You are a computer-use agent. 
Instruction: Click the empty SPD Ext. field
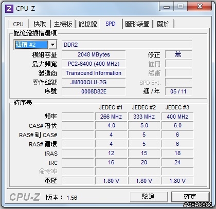point(178,82)
